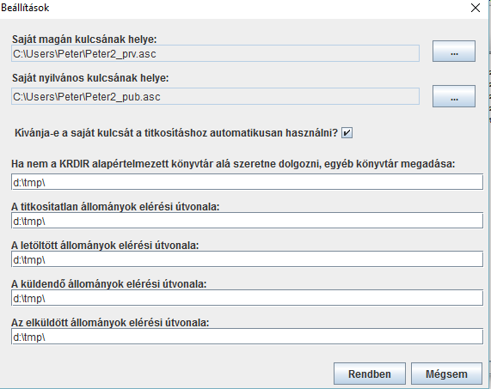Viewport: 491px width, 389px height.
Task: Click the 'Kívánja-e a saját kulcsát' checkbox label
Action: pos(176,133)
